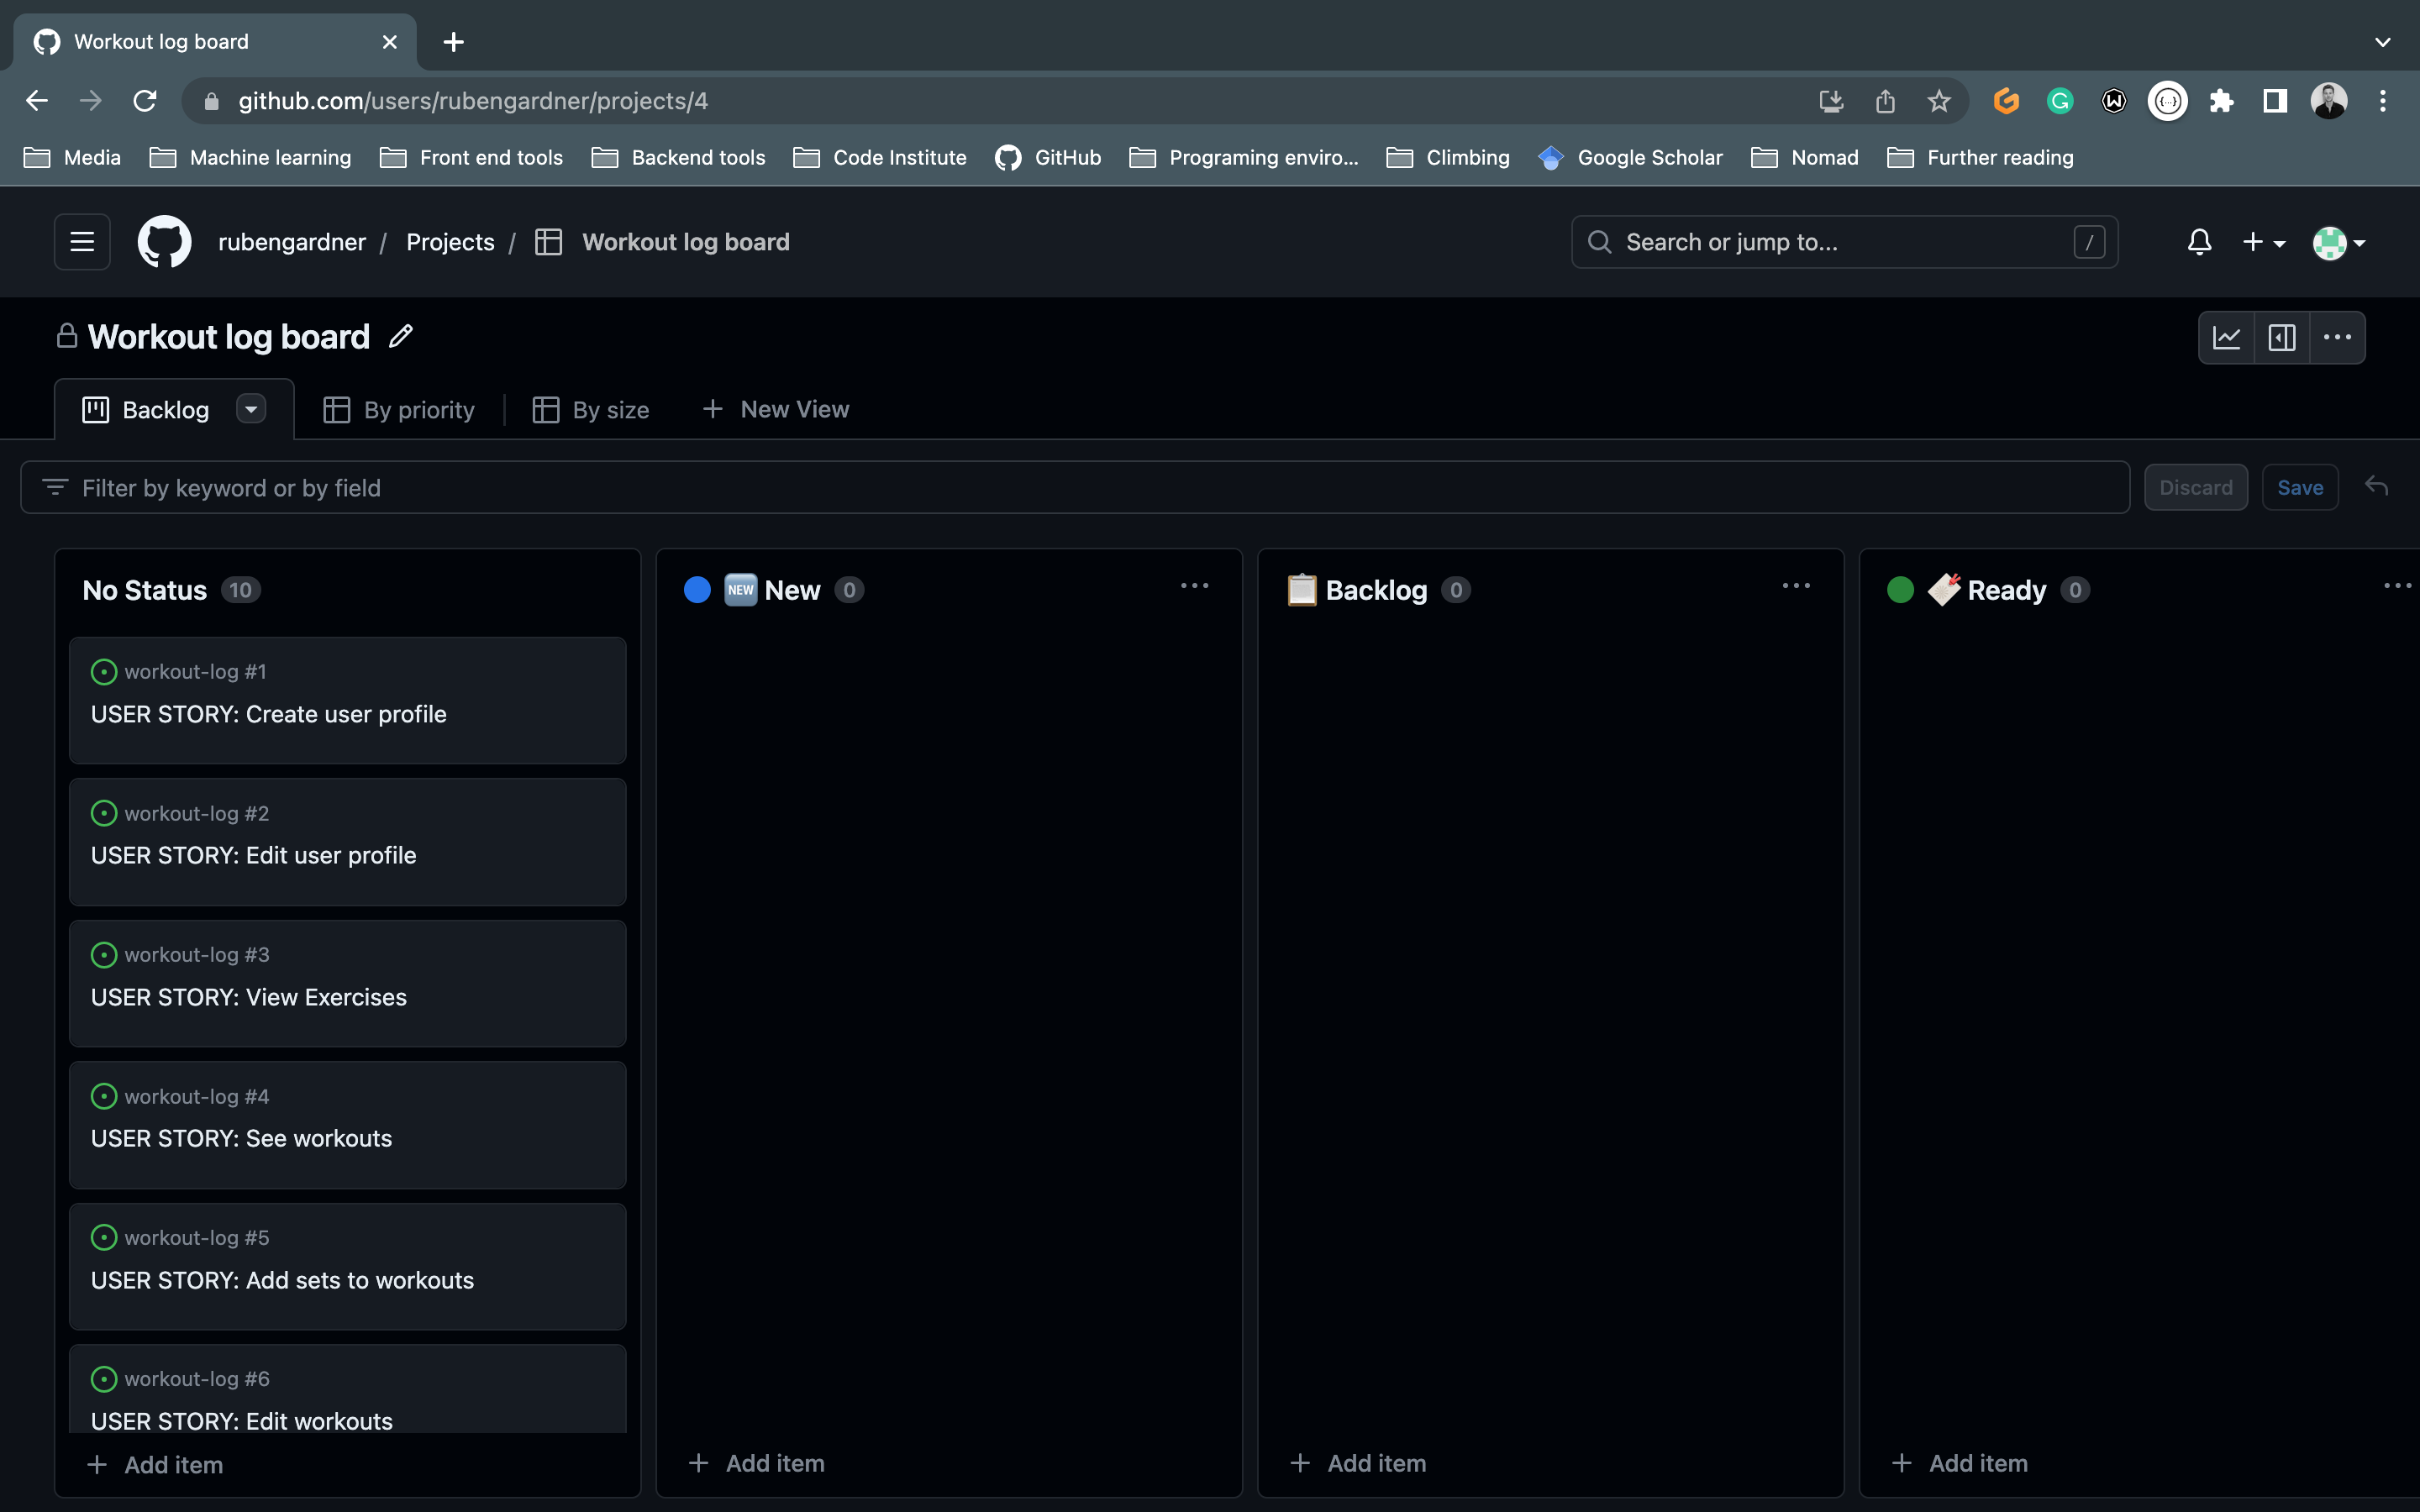The image size is (2420, 1512).
Task: Open the notifications bell
Action: pos(2199,242)
